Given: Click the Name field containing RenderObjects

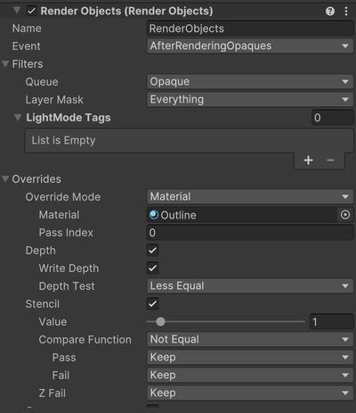Looking at the screenshot, I should [250, 29].
